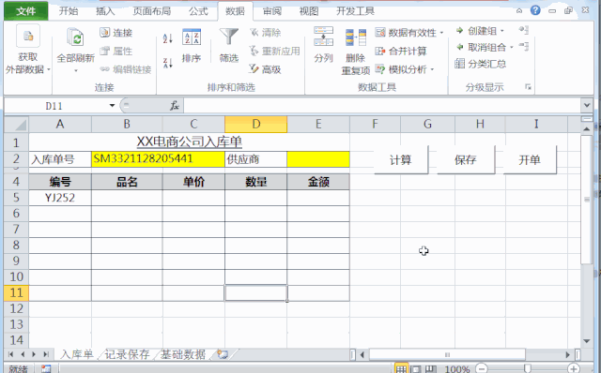Expand 数据有效性 dropdown arrow
Screen dimensions: 601x373
tap(441, 33)
